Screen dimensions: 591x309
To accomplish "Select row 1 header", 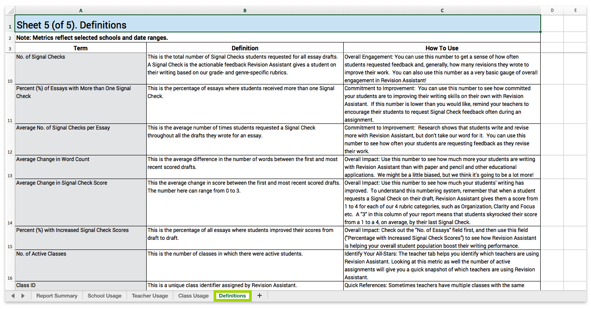I will 10,24.
